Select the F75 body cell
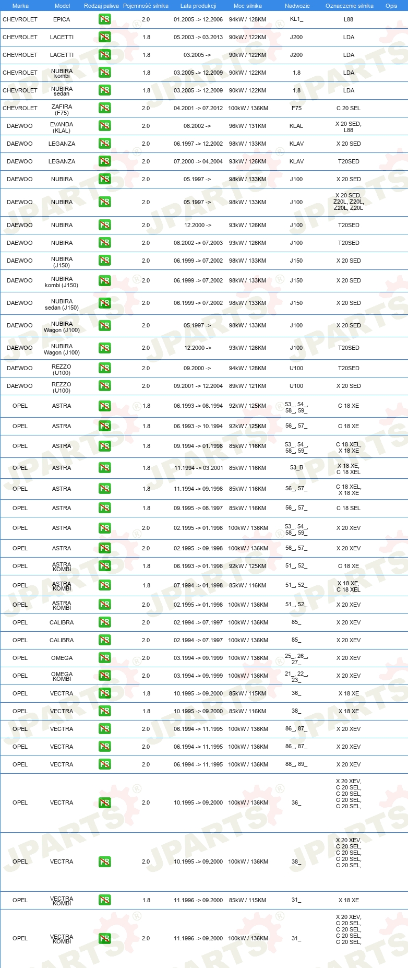Screen dimensions: 408x968 pyautogui.click(x=296, y=108)
